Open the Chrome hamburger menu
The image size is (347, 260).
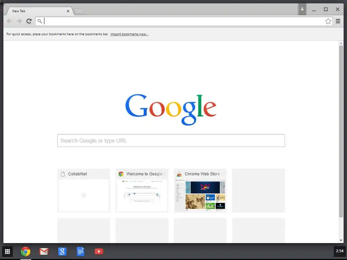tap(338, 21)
